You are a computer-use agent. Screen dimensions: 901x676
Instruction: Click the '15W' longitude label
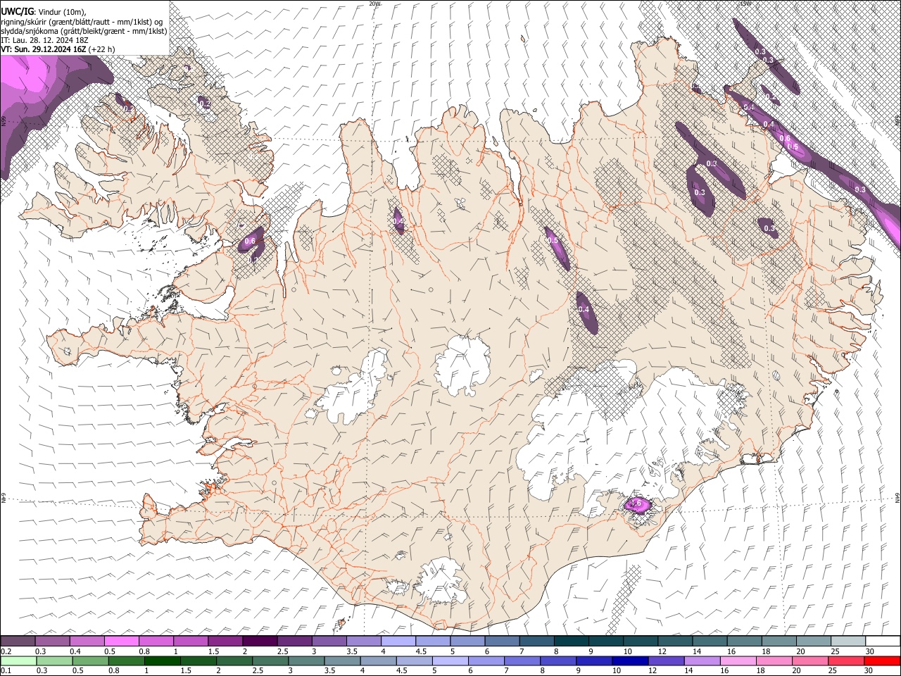point(745,4)
